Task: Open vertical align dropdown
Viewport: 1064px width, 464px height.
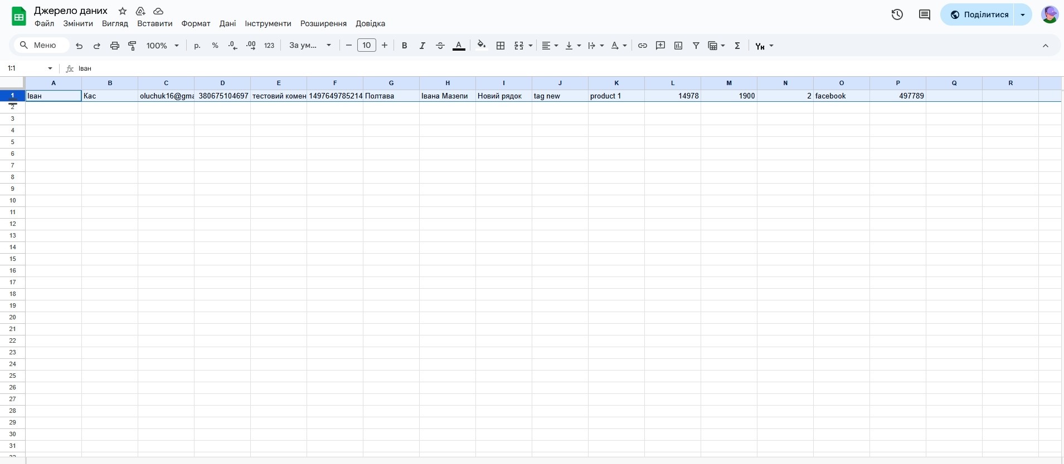Action: pyautogui.click(x=573, y=46)
